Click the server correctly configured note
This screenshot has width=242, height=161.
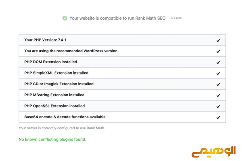(62, 128)
